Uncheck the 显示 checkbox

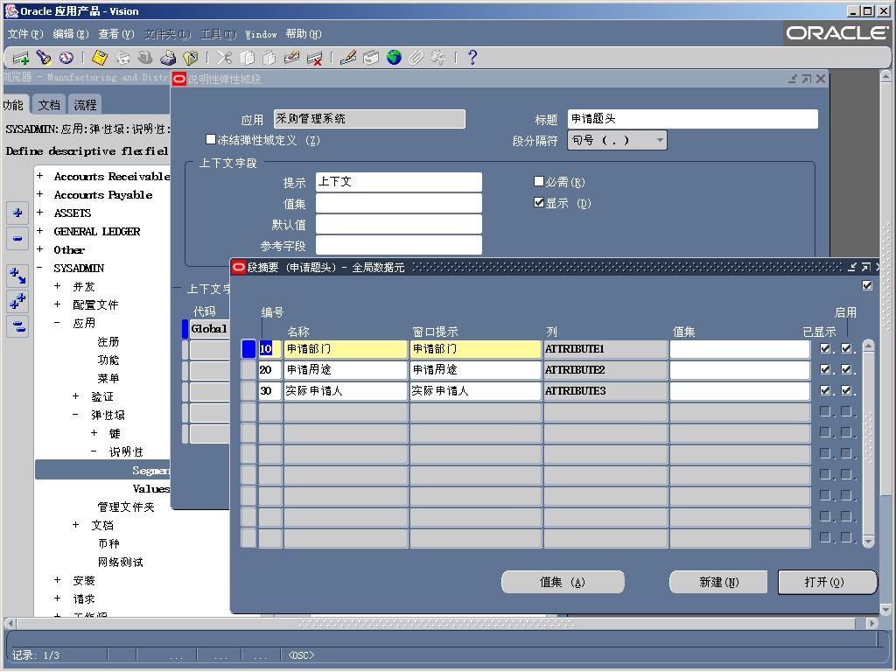pos(539,203)
